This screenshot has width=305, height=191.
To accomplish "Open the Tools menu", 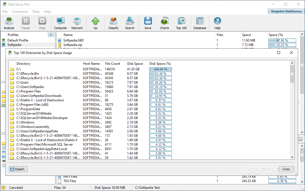I will click(36, 12).
